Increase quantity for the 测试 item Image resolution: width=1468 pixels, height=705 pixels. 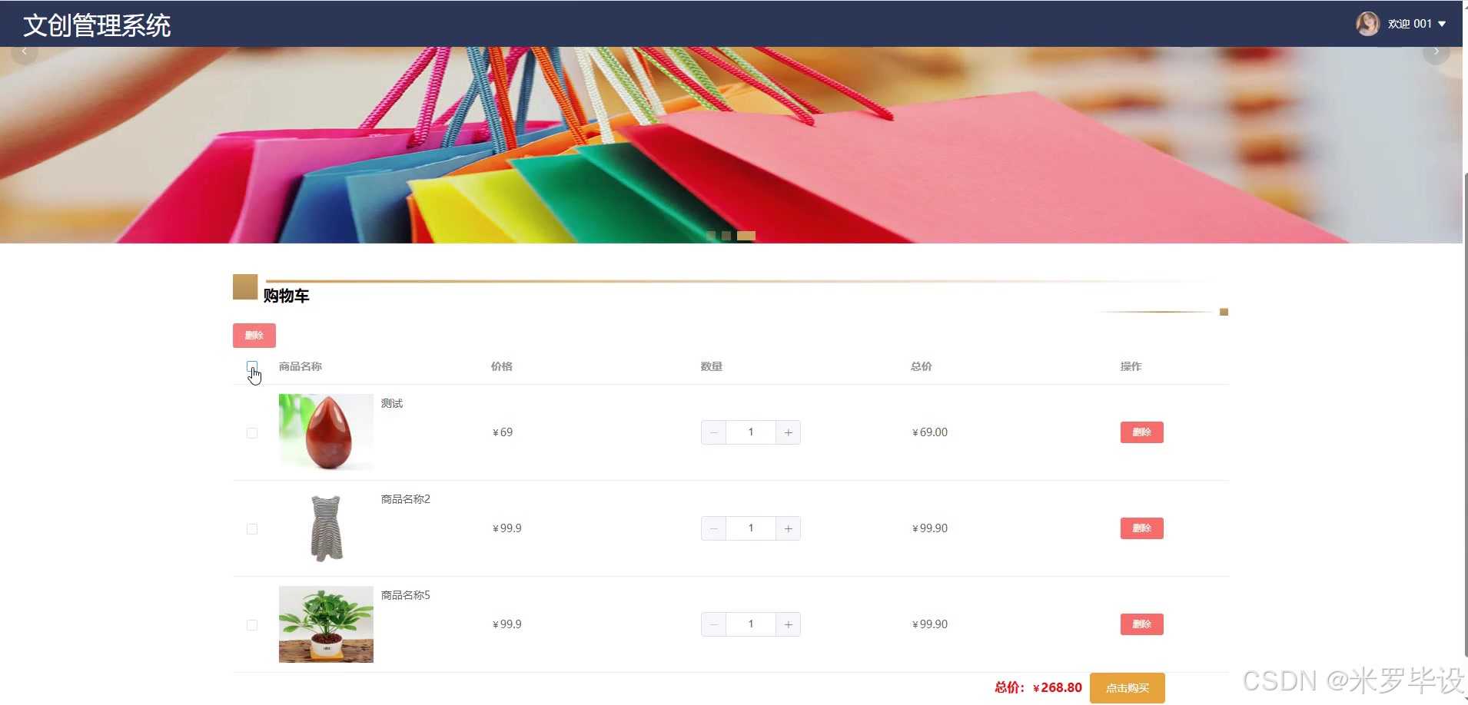[x=788, y=432]
